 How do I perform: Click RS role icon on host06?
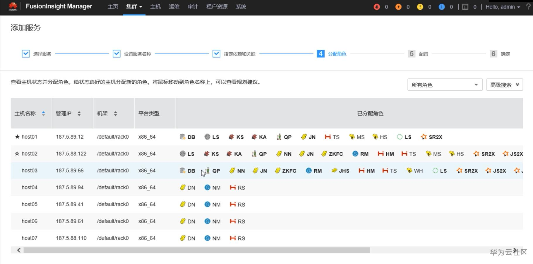pyautogui.click(x=233, y=221)
